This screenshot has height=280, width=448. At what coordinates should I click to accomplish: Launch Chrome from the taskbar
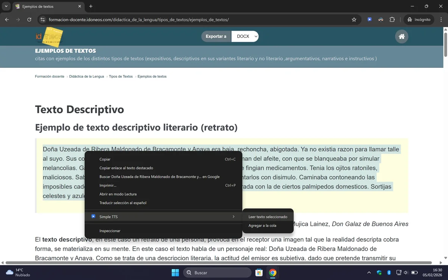(x=272, y=273)
